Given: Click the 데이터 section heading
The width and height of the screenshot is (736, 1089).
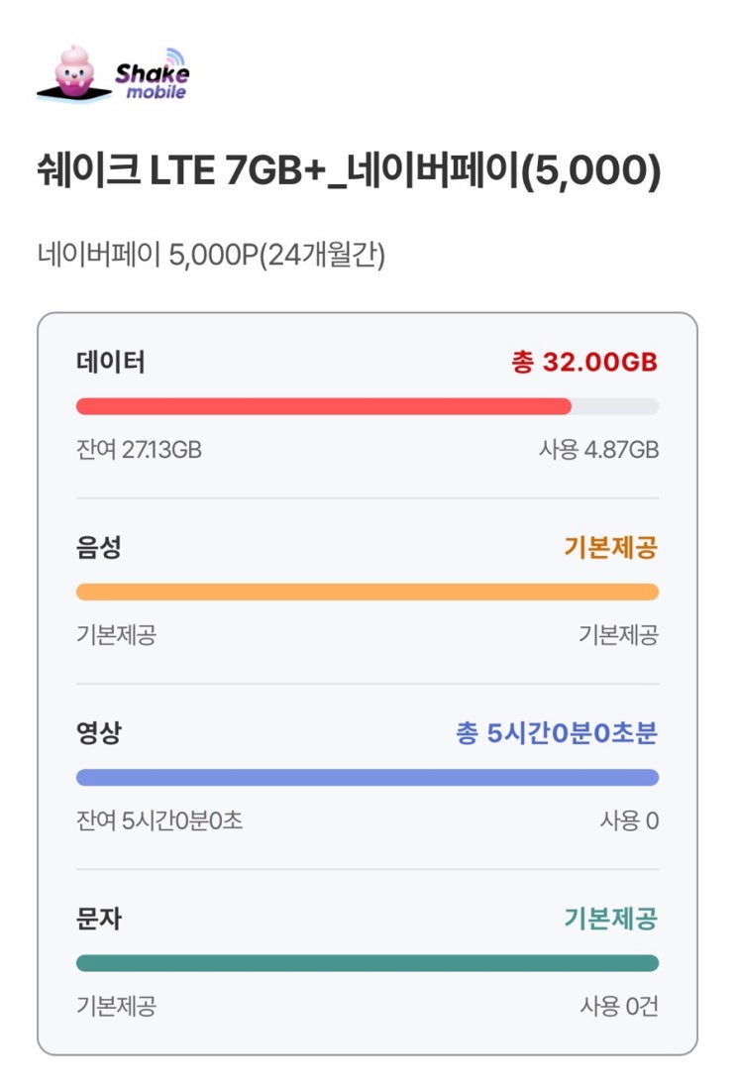Looking at the screenshot, I should pos(110,363).
